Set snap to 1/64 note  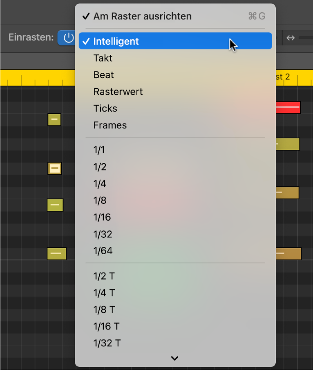coord(103,250)
